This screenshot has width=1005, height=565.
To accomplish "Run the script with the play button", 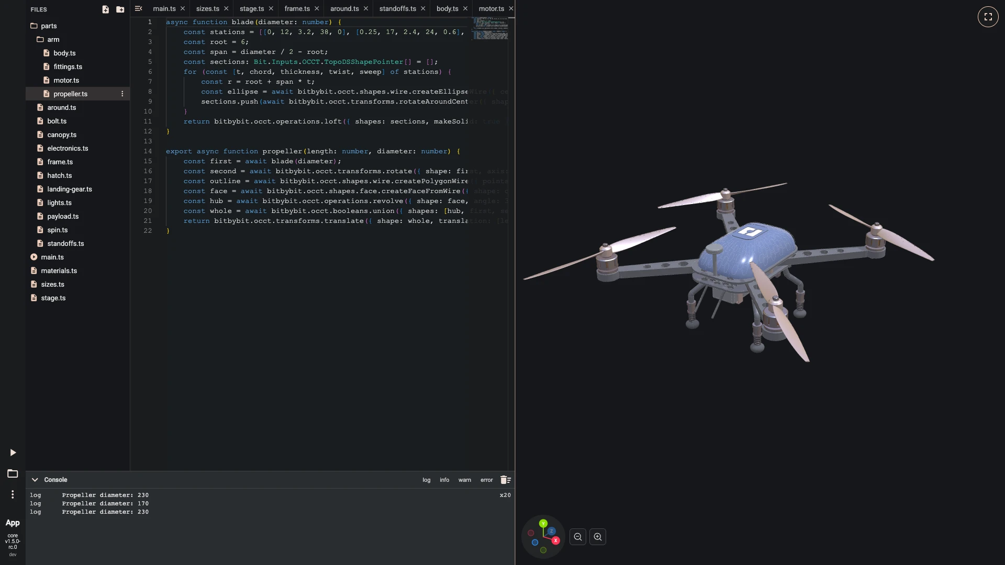I will pos(13,453).
